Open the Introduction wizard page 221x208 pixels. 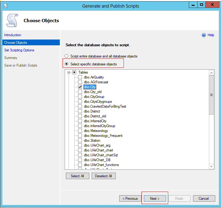tap(13, 35)
